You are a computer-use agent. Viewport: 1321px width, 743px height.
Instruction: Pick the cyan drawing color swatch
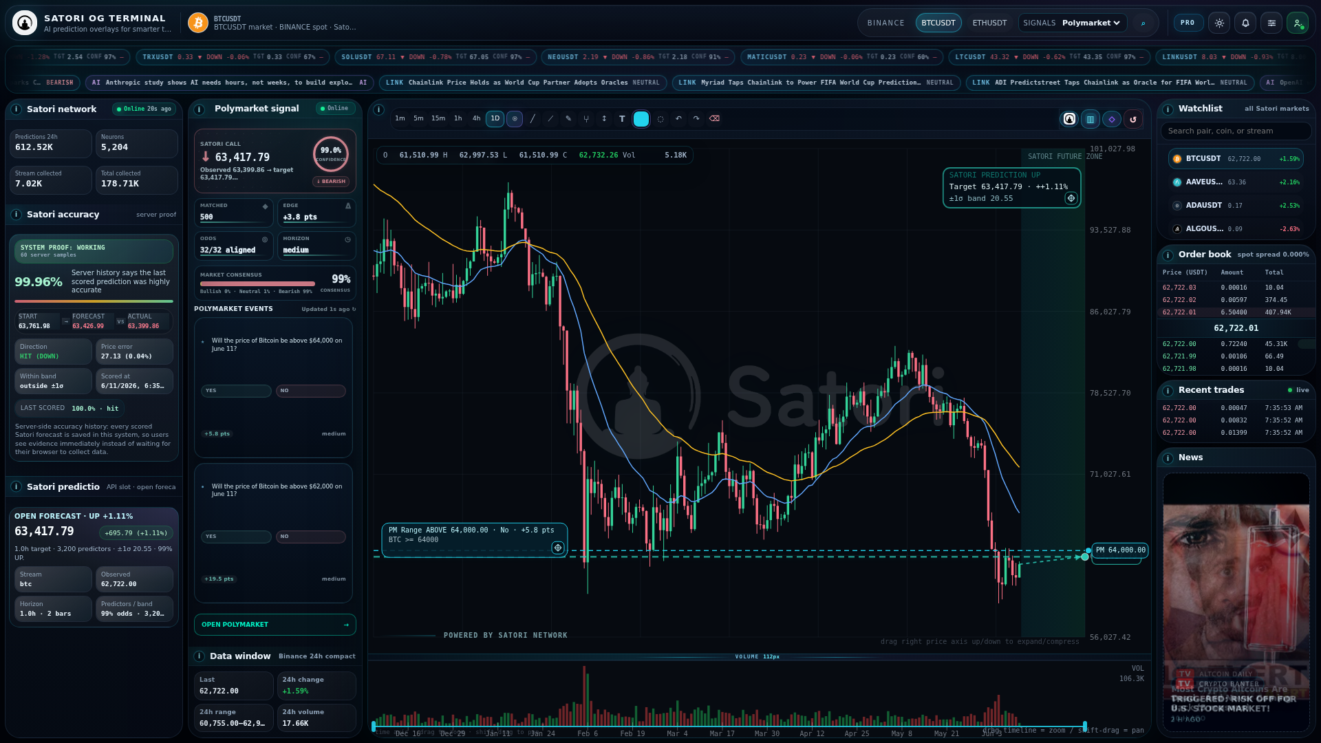pyautogui.click(x=641, y=119)
